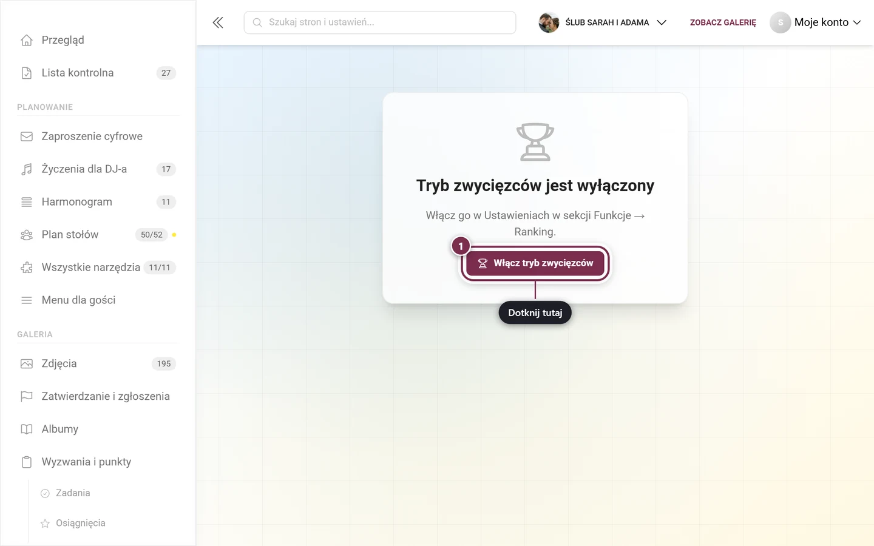The image size is (874, 546).
Task: Select the puzzle icon for Wszystkie narzędzia
Action: pyautogui.click(x=27, y=268)
